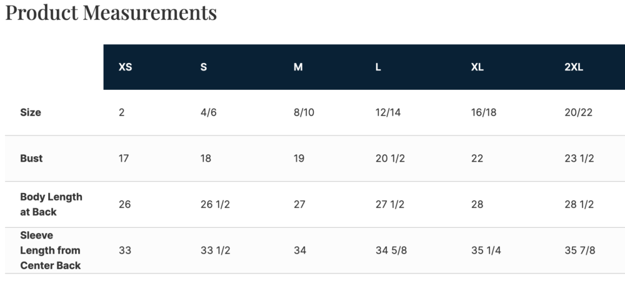Screen dimensions: 625x281
Task: Click the 4/6 size value
Action: point(207,112)
